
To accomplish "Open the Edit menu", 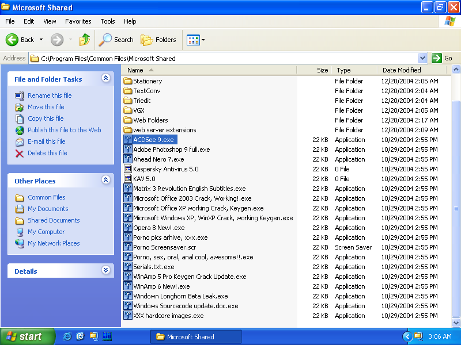I will [x=28, y=21].
